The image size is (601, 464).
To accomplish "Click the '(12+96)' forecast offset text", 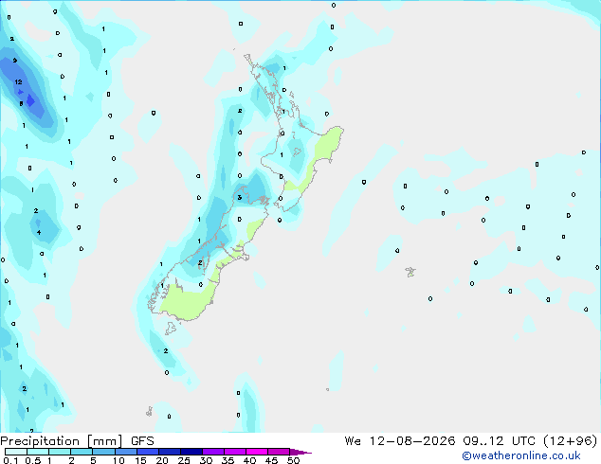I will coord(571,440).
